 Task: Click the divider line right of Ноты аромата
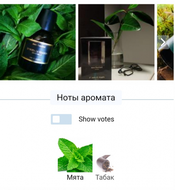pyautogui.click(x=148, y=100)
